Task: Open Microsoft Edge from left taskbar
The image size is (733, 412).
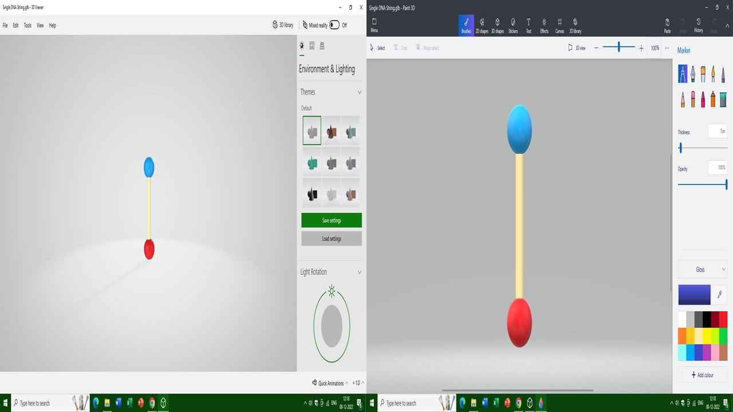Action: (96, 403)
